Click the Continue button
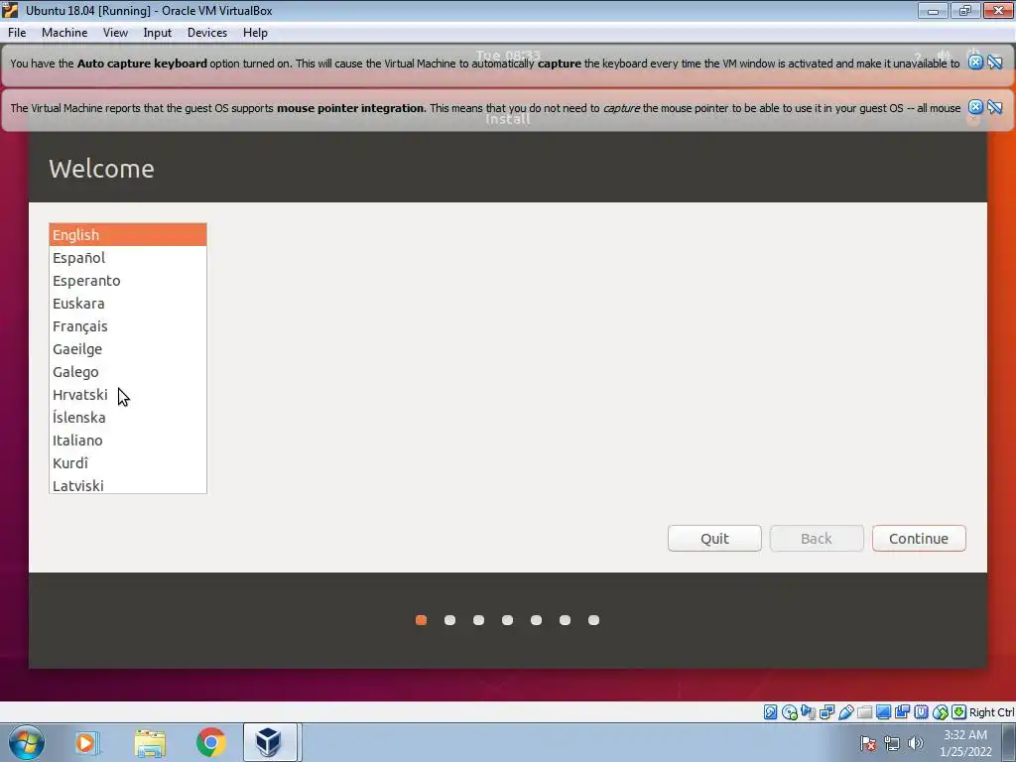This screenshot has width=1016, height=762. click(919, 539)
